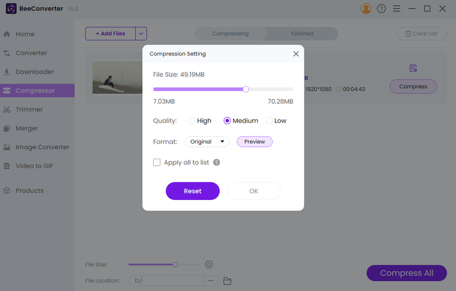
Task: Click the 1920*1080 resolution text
Action: [x=319, y=89]
